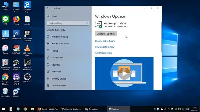This screenshot has height=112, width=200.
Task: Open Recycle Bin on desktop
Action: 5,93
